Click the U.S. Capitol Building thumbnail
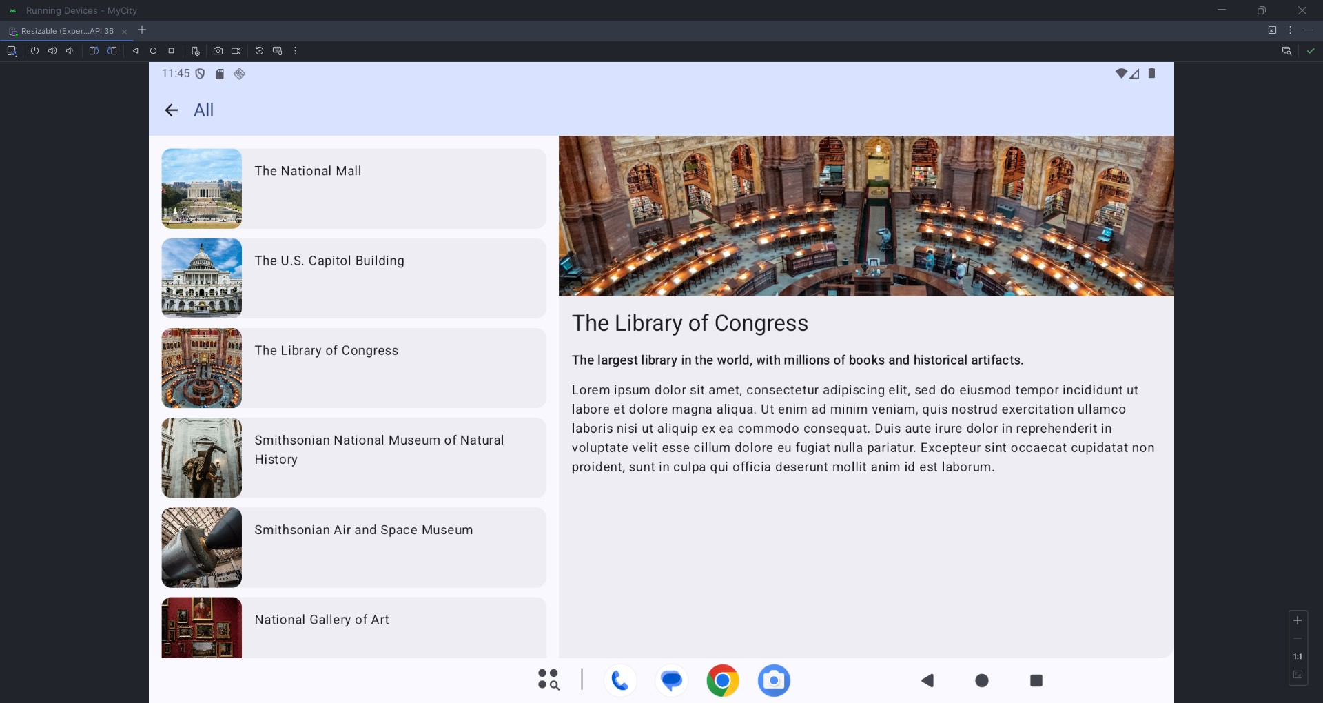 (202, 278)
